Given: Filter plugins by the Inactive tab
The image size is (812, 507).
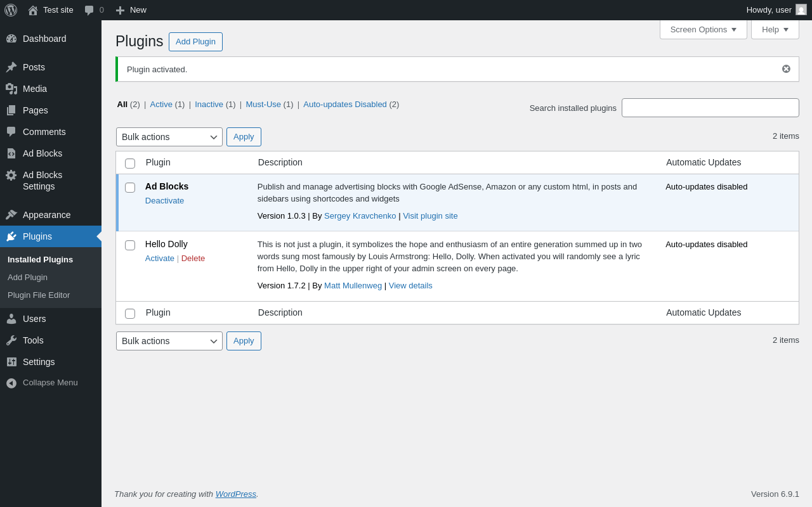Looking at the screenshot, I should pyautogui.click(x=209, y=105).
